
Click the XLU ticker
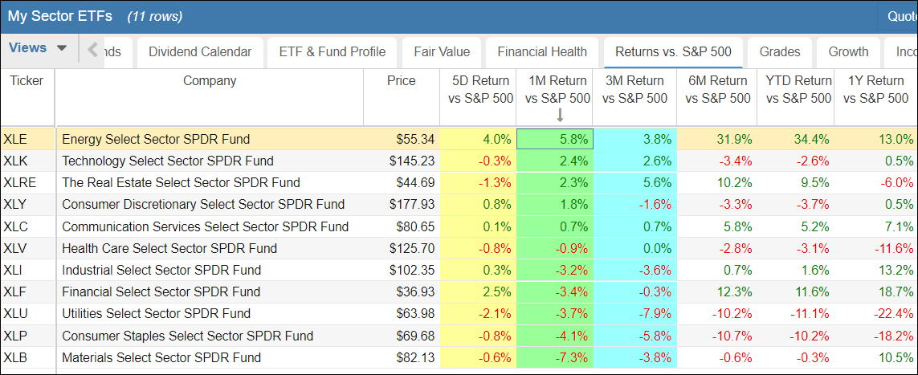point(15,314)
